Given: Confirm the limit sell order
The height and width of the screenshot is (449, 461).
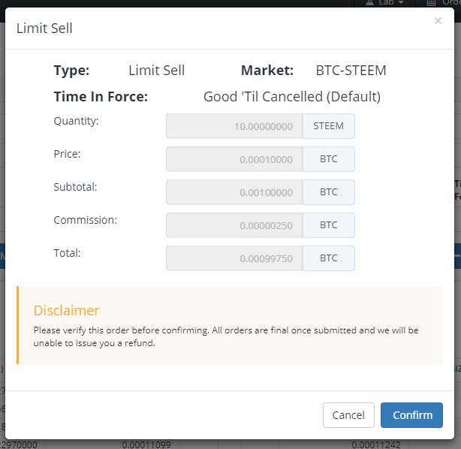Looking at the screenshot, I should (x=411, y=415).
